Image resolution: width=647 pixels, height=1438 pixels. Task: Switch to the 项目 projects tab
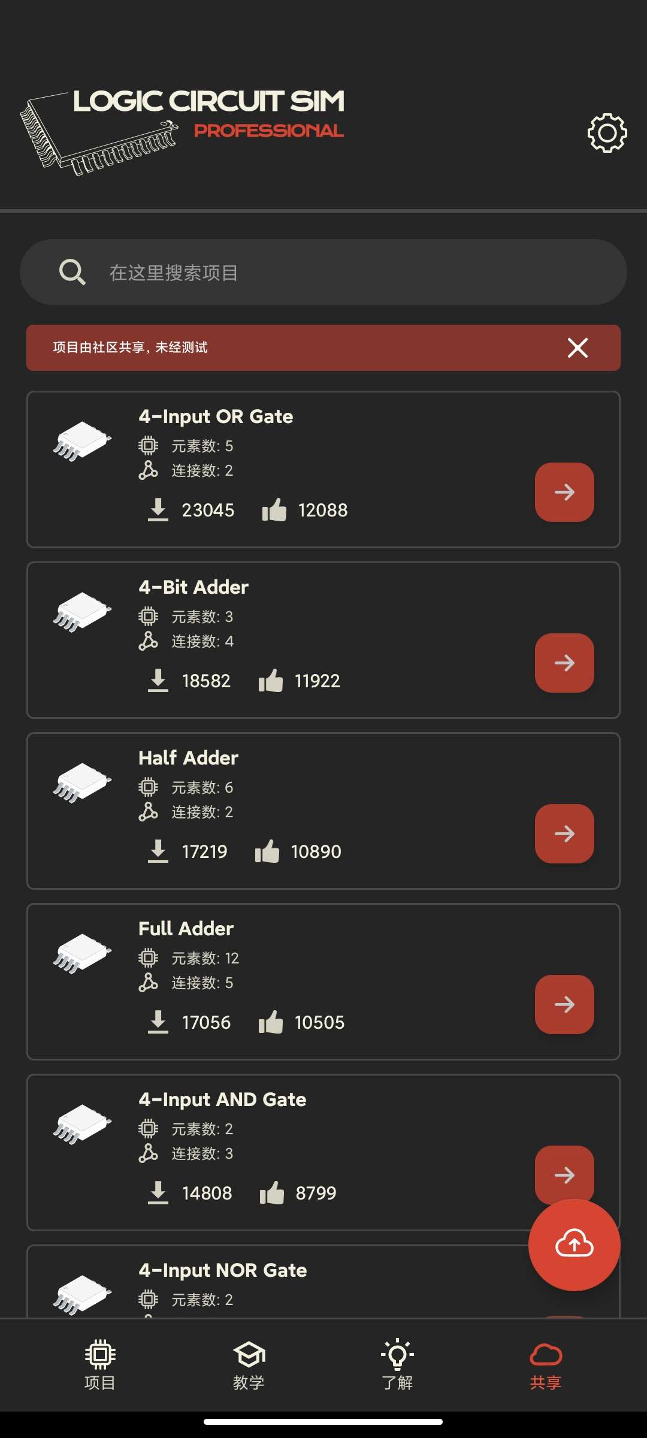100,1364
